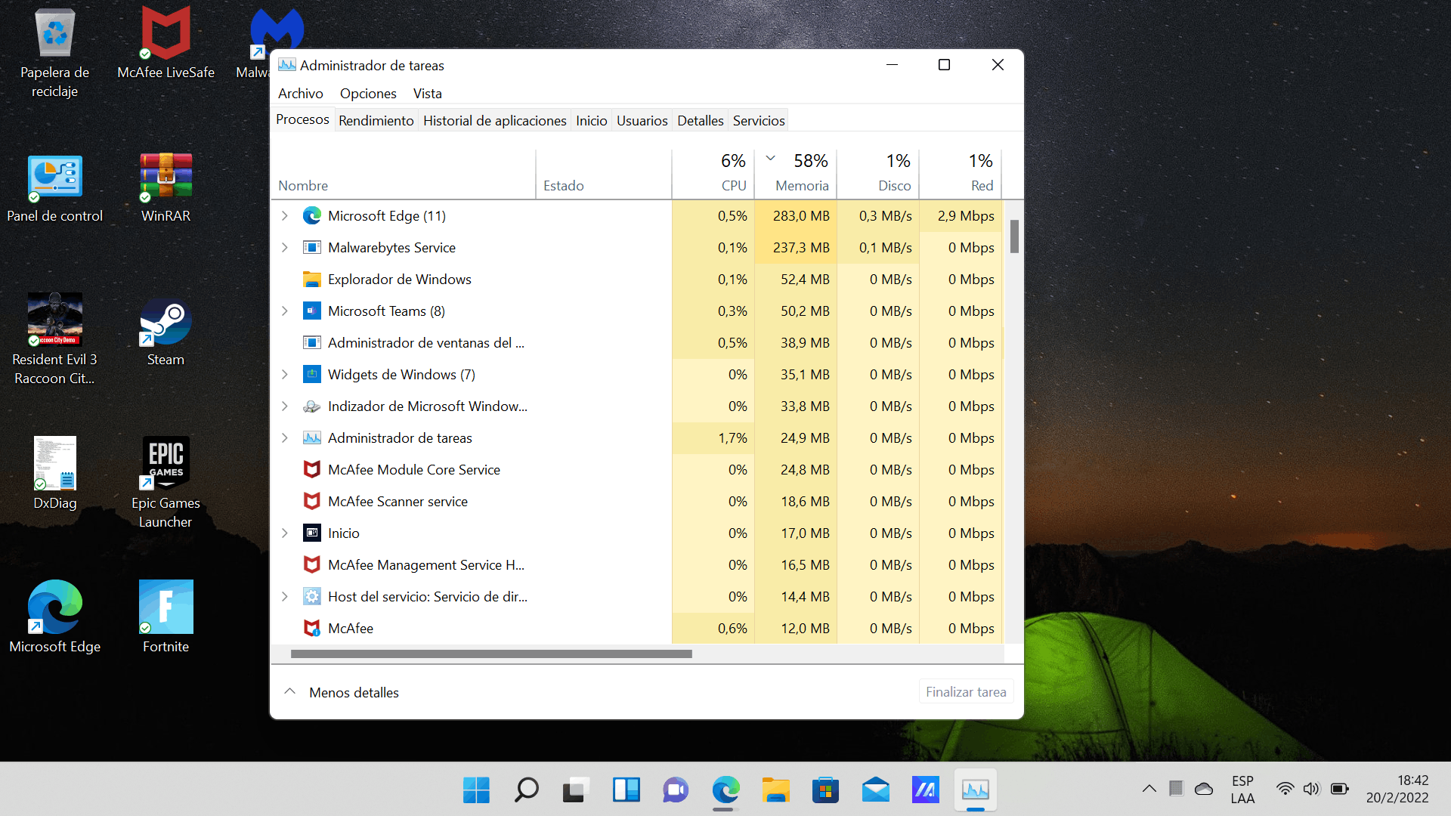
Task: Click the Explorador de Windows folder icon
Action: point(311,279)
